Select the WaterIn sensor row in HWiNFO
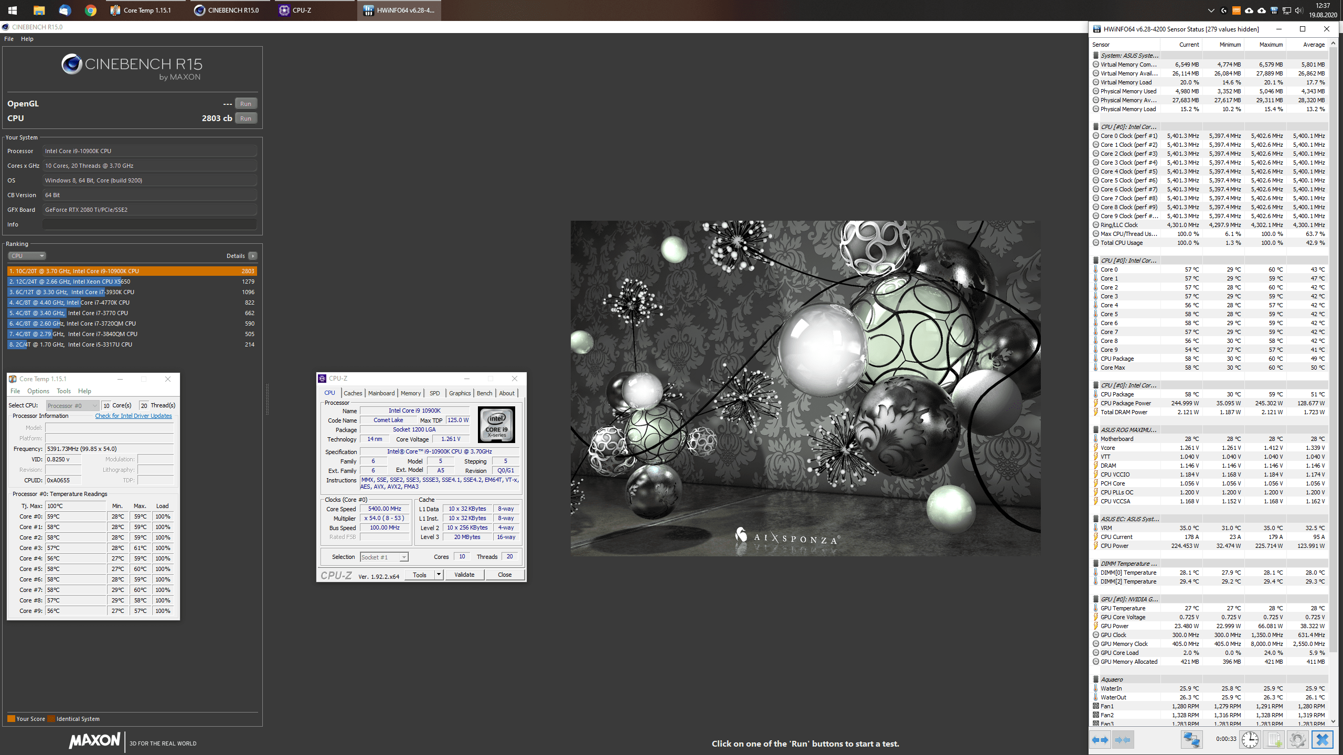This screenshot has width=1343, height=755. (x=1210, y=688)
